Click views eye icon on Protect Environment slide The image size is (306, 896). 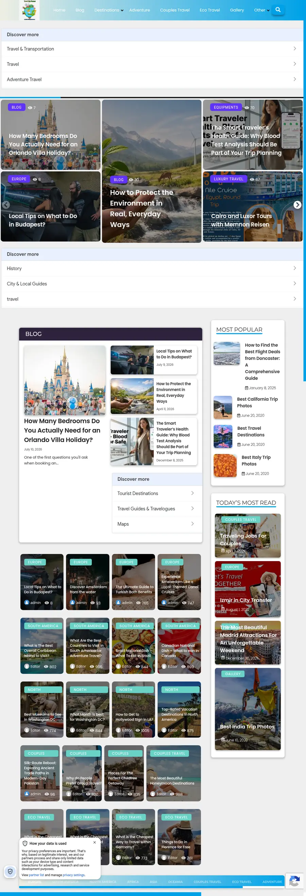pos(131,180)
